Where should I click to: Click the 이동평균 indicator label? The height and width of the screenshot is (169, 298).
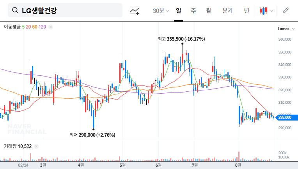click(12, 27)
